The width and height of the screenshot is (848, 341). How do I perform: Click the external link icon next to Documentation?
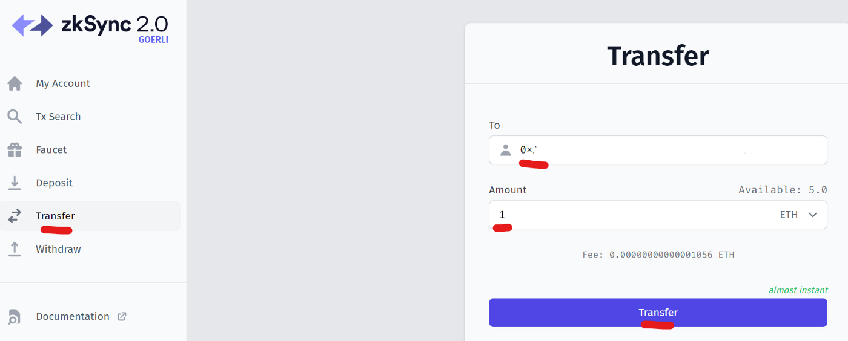coord(122,316)
